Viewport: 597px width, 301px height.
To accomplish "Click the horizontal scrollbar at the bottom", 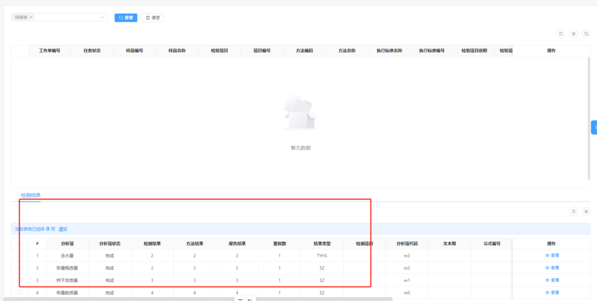I will pyautogui.click(x=202, y=299).
